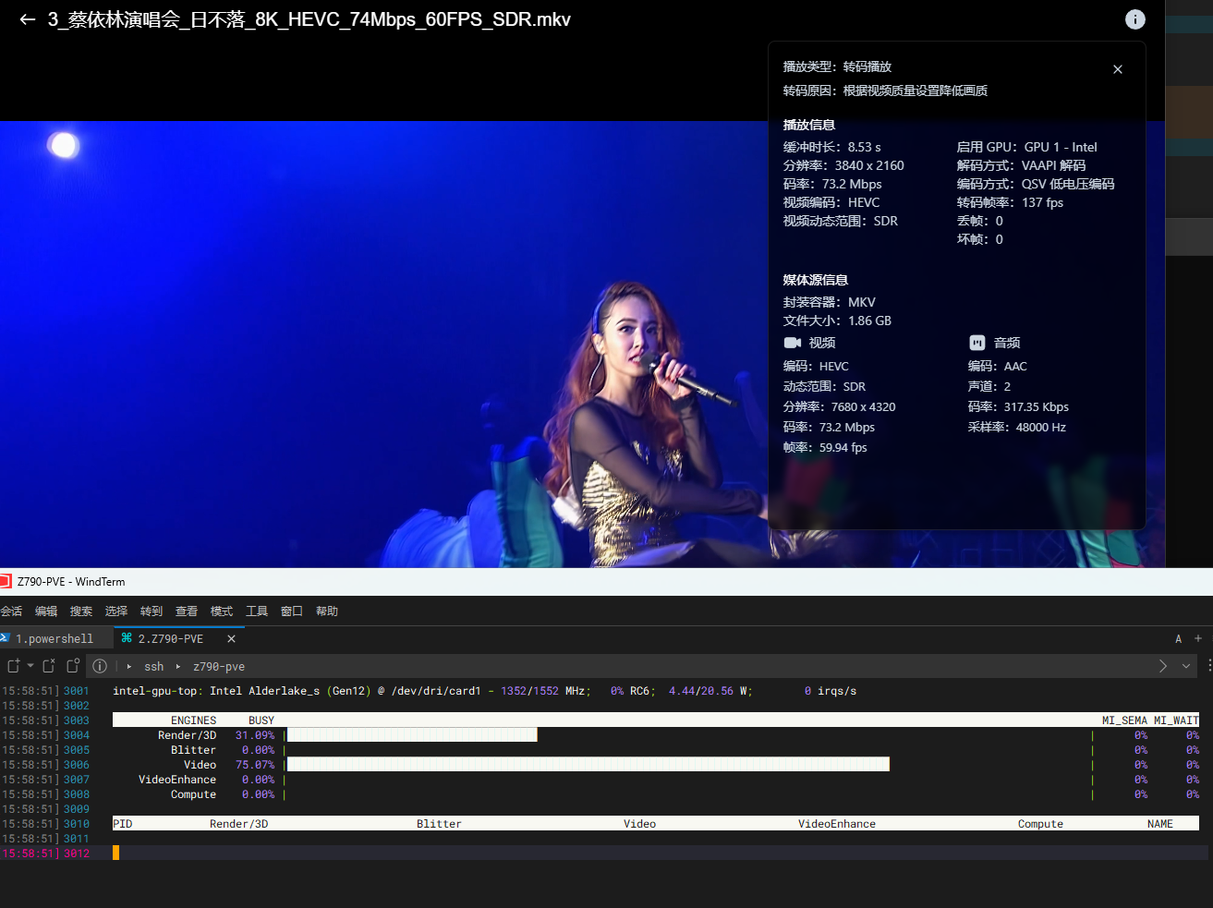Expand the chevron-down at address bar end
Image resolution: width=1213 pixels, height=908 pixels.
(1186, 666)
